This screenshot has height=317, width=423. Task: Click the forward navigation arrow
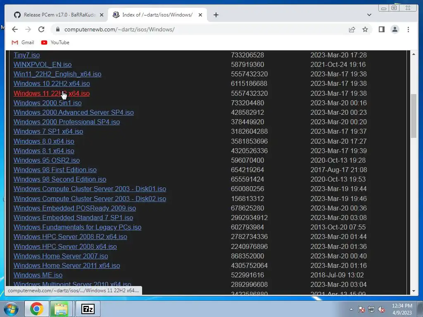28,29
